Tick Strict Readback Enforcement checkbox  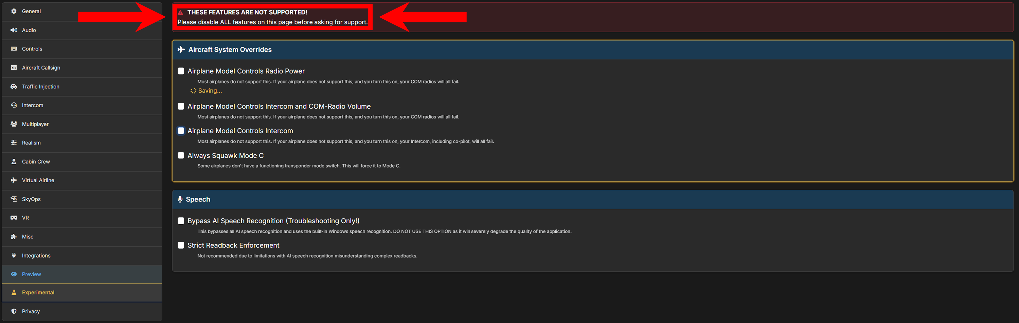(x=181, y=245)
